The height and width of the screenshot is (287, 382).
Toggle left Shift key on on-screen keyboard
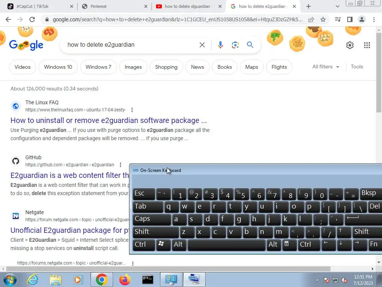click(156, 232)
